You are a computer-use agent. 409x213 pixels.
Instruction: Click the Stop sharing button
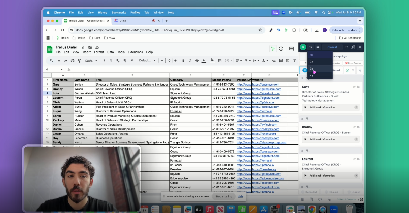[223, 196]
